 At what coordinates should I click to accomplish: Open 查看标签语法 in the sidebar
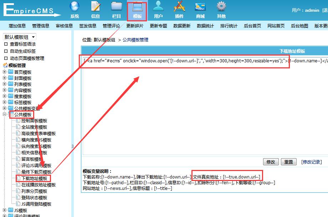click(23, 44)
